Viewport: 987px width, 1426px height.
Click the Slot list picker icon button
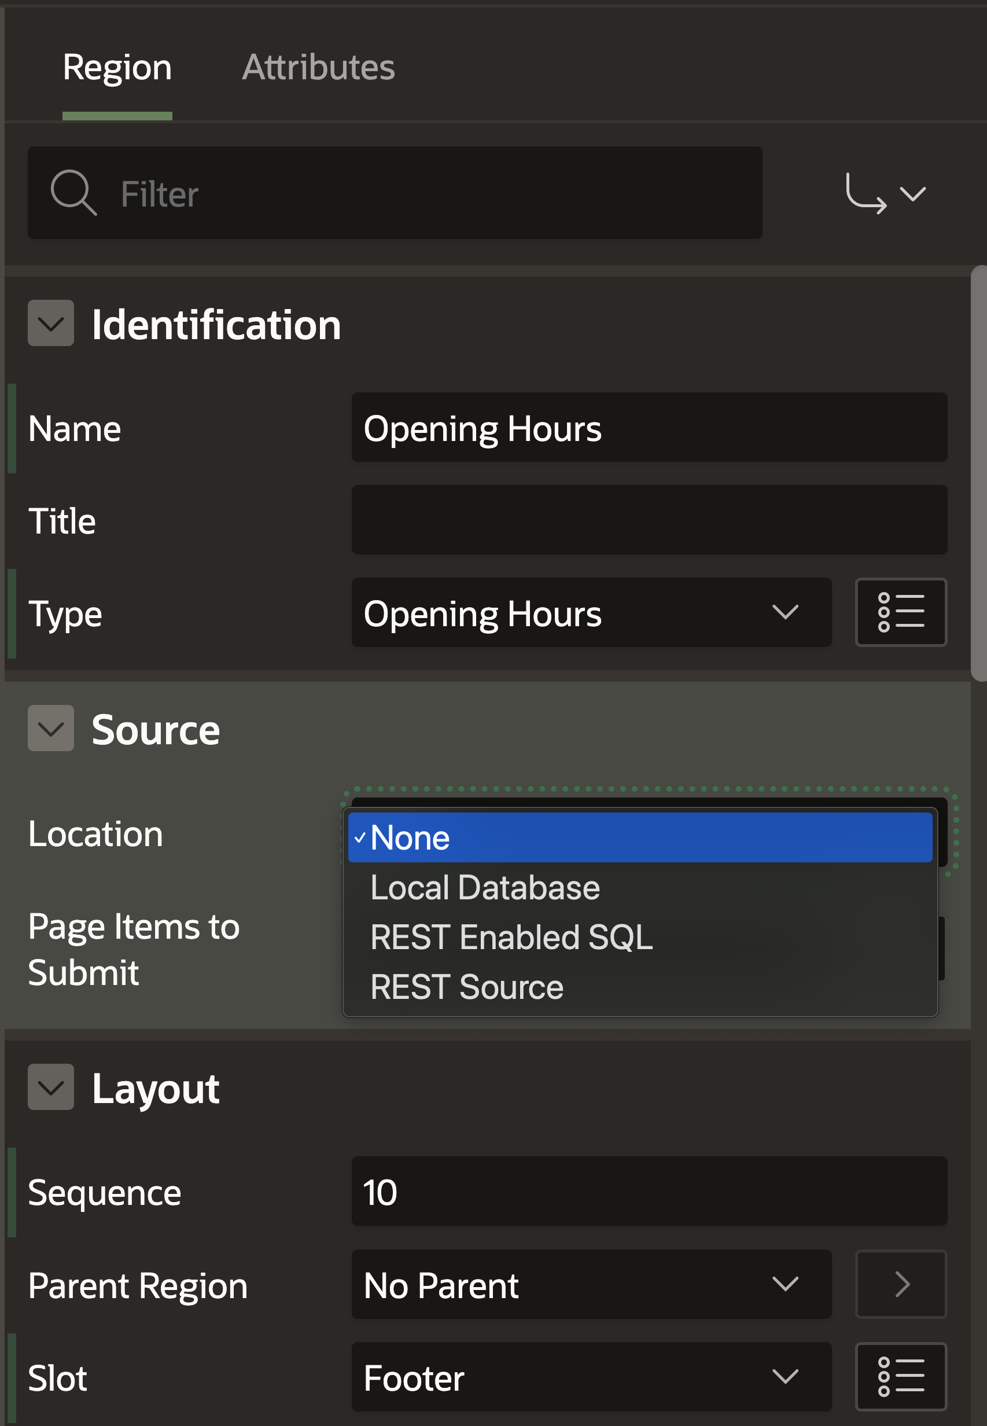[900, 1376]
